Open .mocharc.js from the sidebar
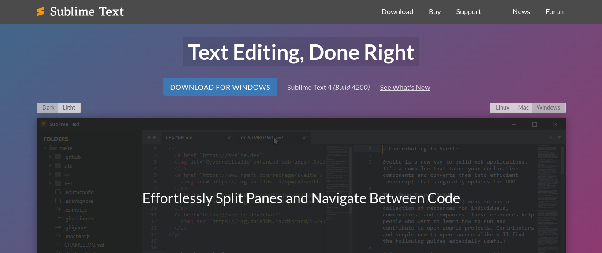The image size is (602, 253). [x=77, y=236]
